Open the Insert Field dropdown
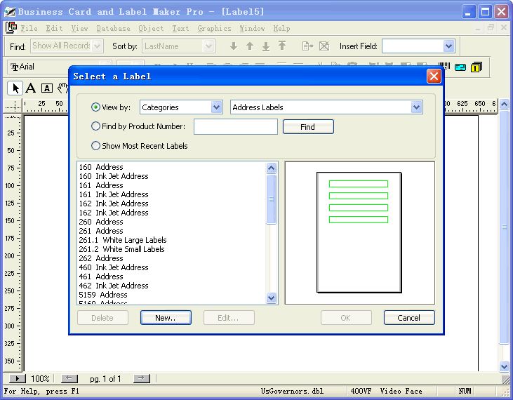The height and width of the screenshot is (400, 513). (449, 46)
